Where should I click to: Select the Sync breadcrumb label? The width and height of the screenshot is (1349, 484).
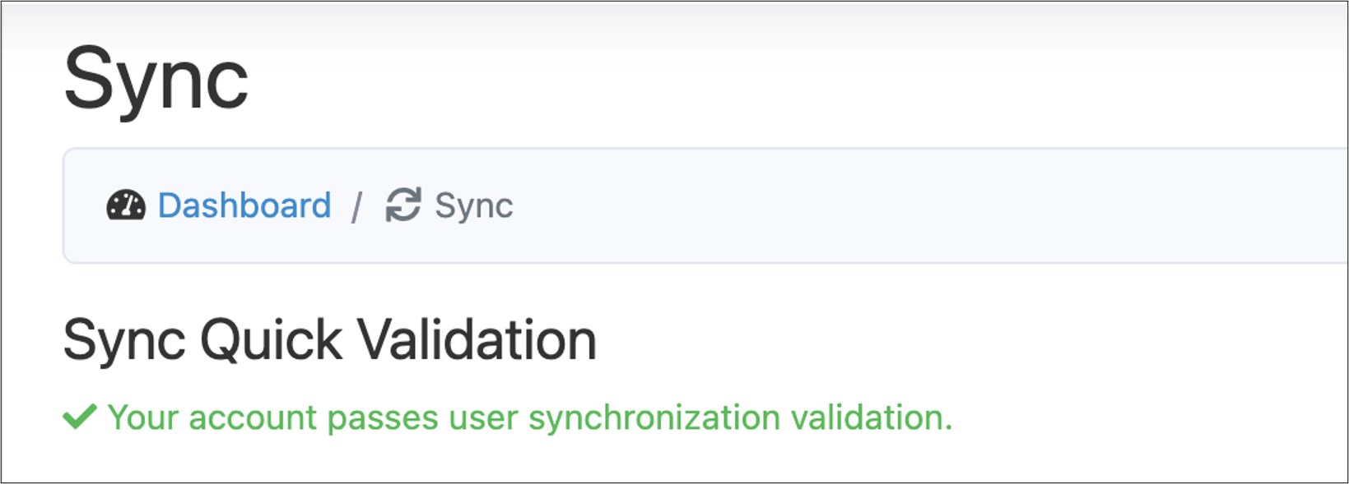[x=474, y=205]
